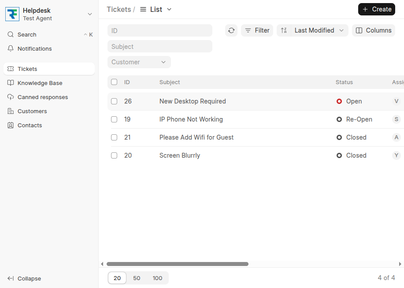Screen dimensions: 404x288
Task: Open the Helpdesk account dropdown chevron
Action: pos(90,14)
